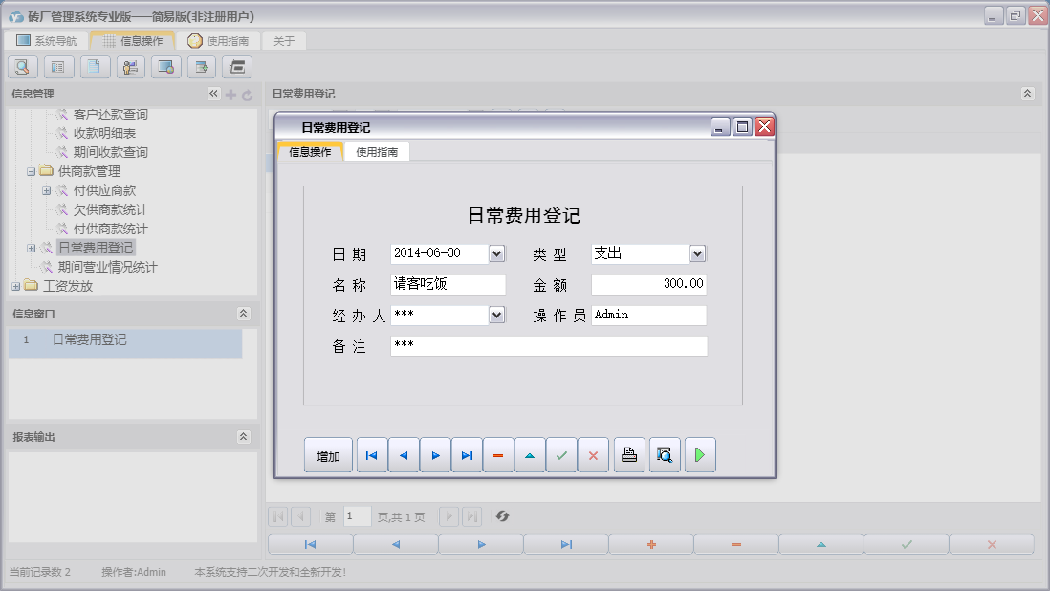
Task: Open the 类型 type dropdown
Action: pyautogui.click(x=697, y=253)
